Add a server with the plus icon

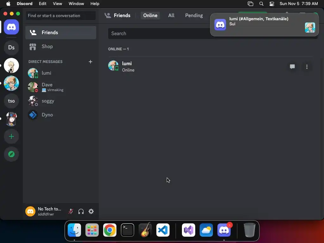pos(11,136)
